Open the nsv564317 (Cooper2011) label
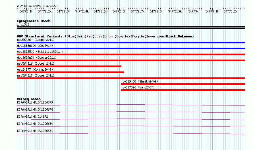The height and width of the screenshot is (150, 253). pos(36,75)
